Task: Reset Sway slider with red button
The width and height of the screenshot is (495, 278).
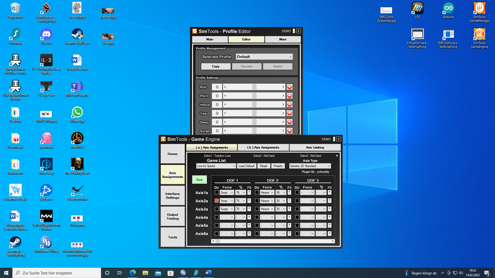Action: point(289,122)
